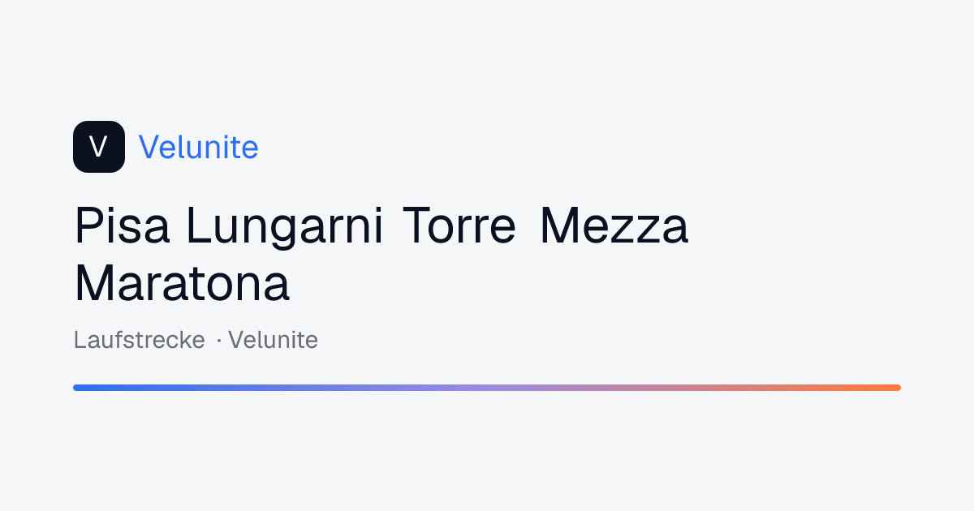Select the word Torre in the heading
This screenshot has height=511, width=974.
(459, 226)
